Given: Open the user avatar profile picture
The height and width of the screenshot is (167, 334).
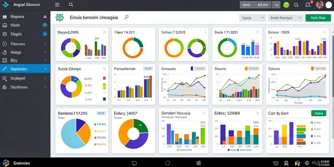Looking at the screenshot, I should coord(320,5).
